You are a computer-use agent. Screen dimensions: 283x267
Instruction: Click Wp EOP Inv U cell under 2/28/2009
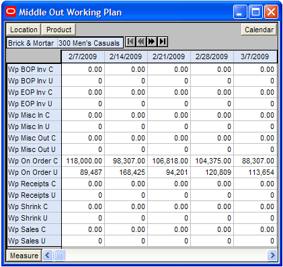[x=212, y=104]
